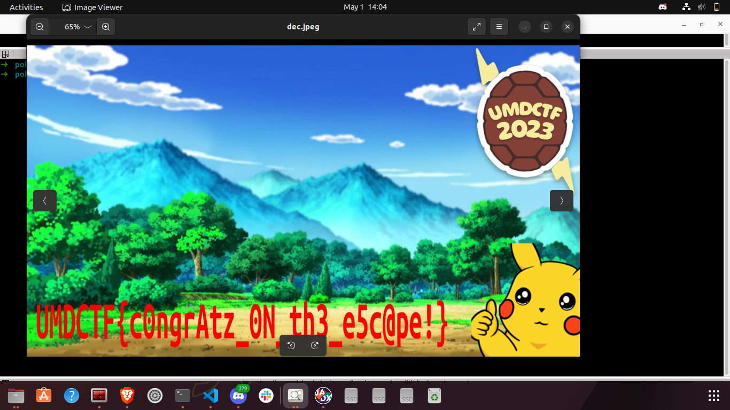Show Applications grid in the dock
Viewport: 730px width, 410px height.
click(714, 396)
